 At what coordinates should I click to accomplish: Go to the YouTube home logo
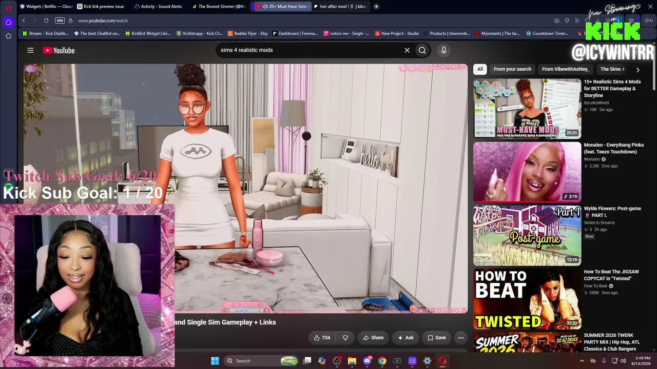point(59,50)
